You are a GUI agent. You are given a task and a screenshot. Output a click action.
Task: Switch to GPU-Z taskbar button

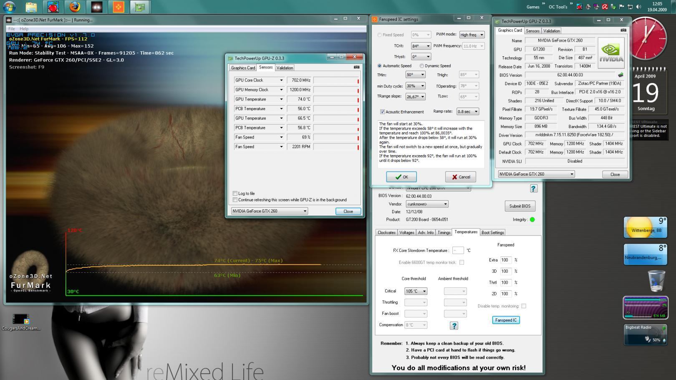tap(140, 7)
